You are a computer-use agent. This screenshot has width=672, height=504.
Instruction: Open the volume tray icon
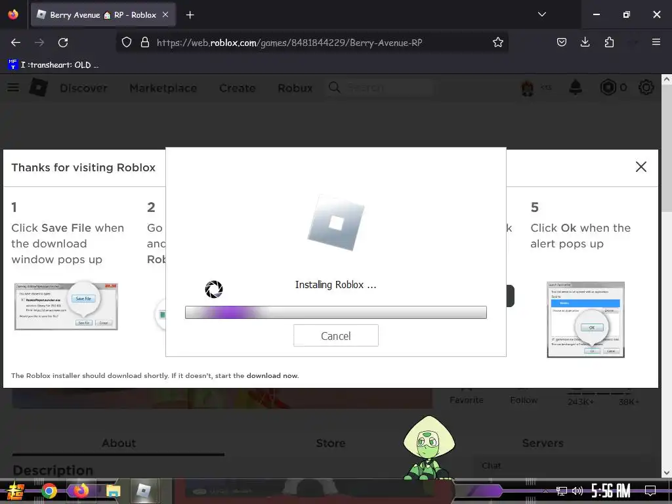pyautogui.click(x=577, y=491)
